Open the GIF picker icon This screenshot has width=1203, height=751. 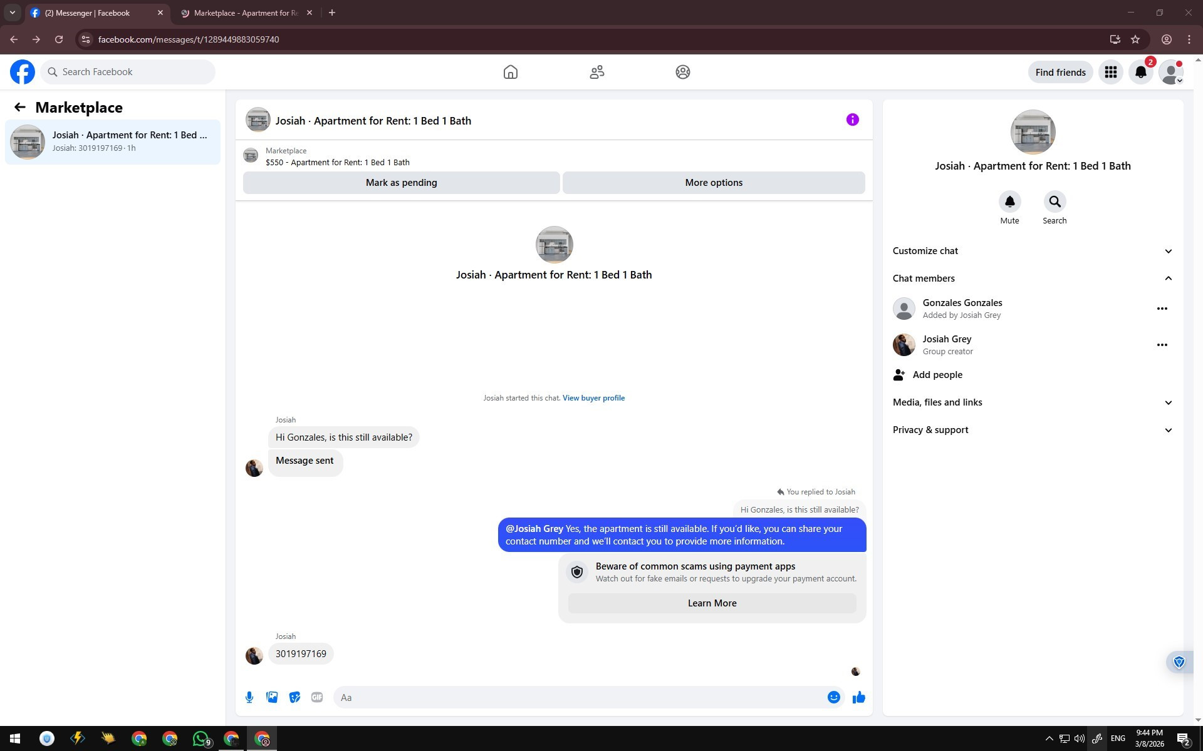click(x=317, y=697)
